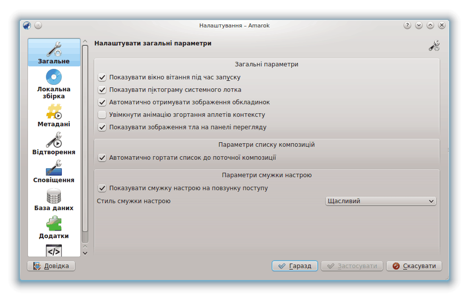The image size is (469, 300).
Task: Select the Локальна збірка category label
Action: (54, 93)
